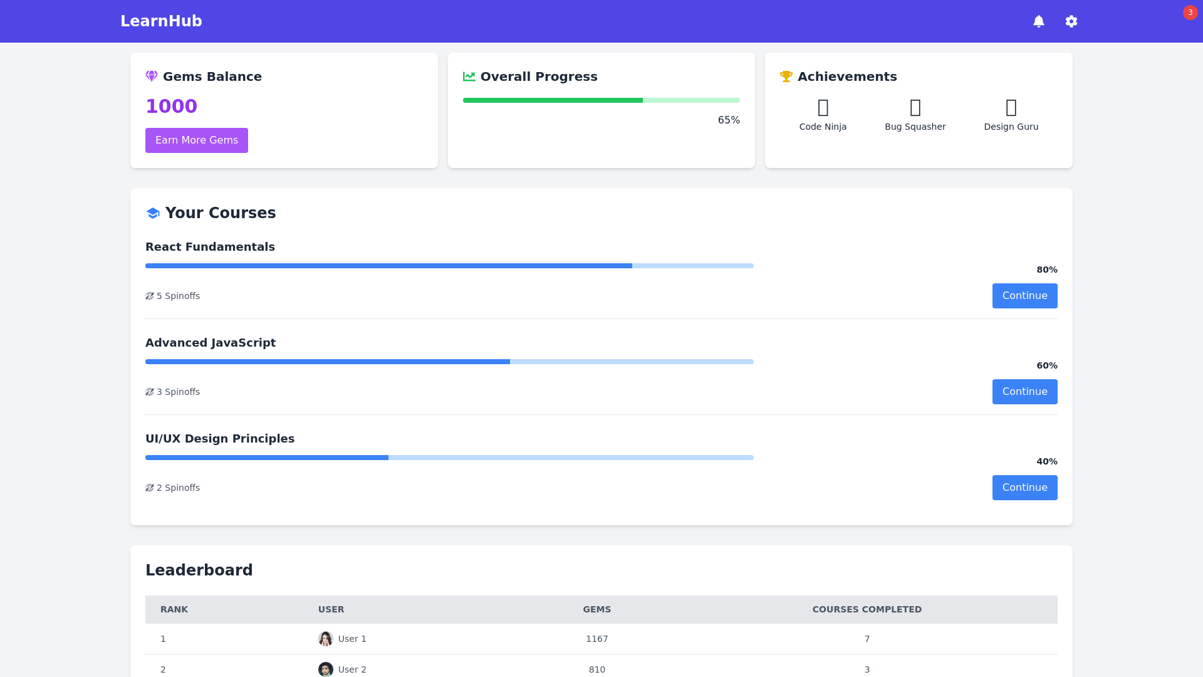This screenshot has height=677, width=1203.
Task: Click the green chart icon beside Overall Progress
Action: (x=469, y=76)
